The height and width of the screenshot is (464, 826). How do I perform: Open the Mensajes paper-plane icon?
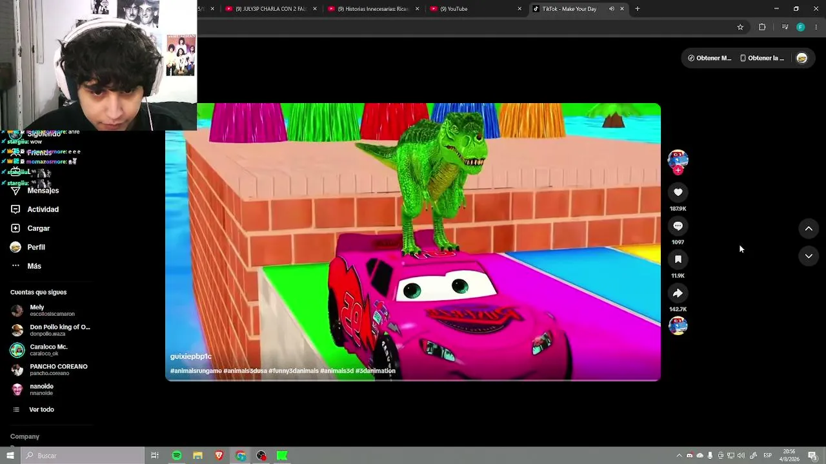(15, 191)
